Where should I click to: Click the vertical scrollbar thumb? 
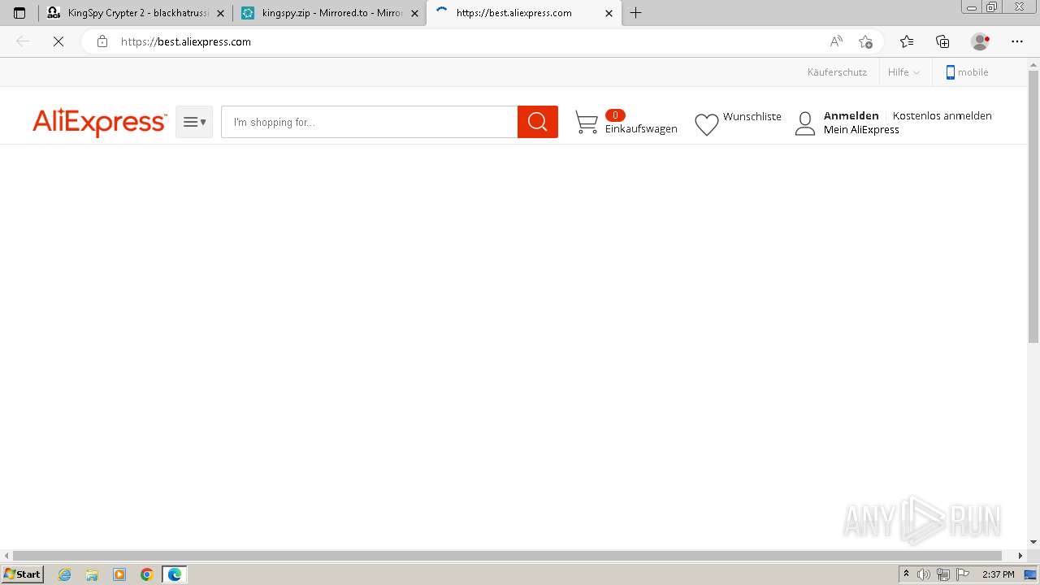pyautogui.click(x=1033, y=207)
